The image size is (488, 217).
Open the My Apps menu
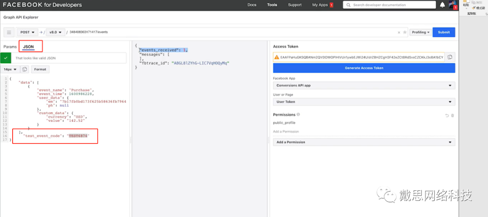coord(320,5)
